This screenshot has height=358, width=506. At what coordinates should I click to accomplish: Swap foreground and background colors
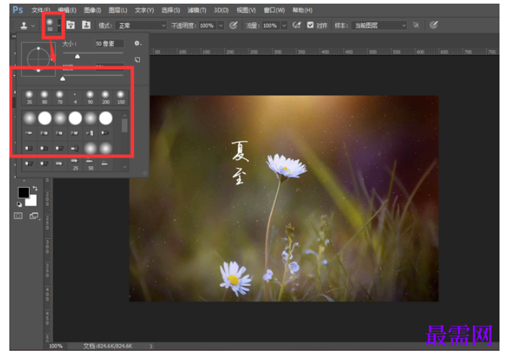[x=35, y=188]
